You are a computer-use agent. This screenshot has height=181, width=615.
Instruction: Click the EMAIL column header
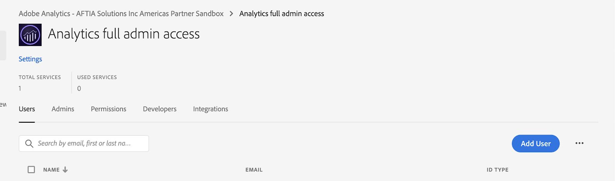[254, 169]
